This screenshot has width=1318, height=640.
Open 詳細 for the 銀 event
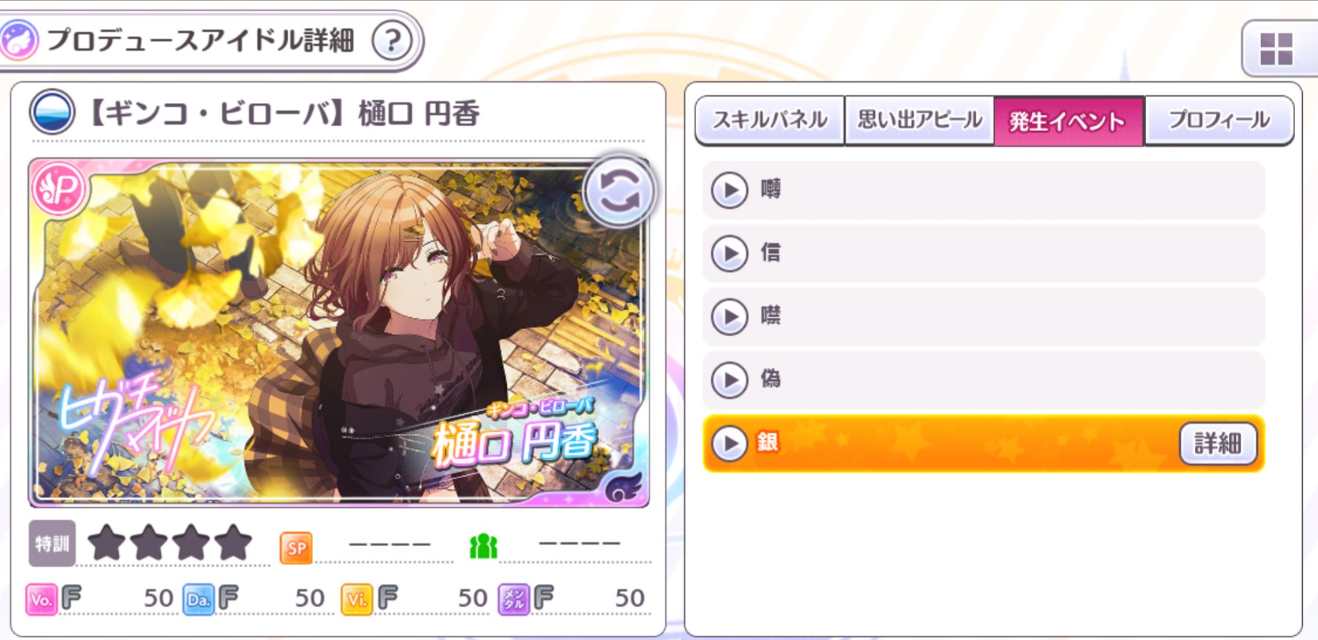[1219, 443]
